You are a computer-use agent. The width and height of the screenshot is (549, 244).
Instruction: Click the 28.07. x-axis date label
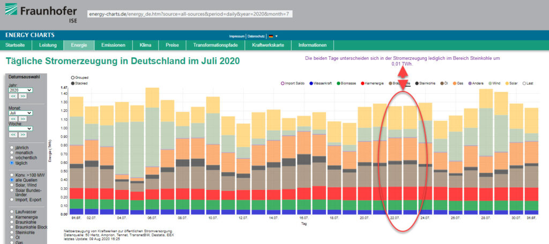point(486,218)
